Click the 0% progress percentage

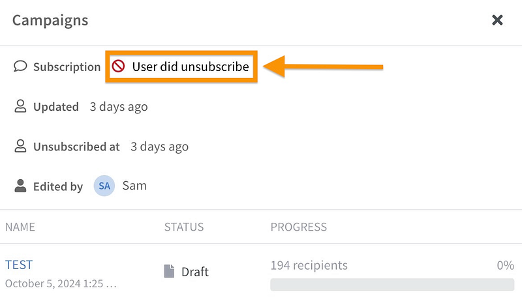coord(505,265)
